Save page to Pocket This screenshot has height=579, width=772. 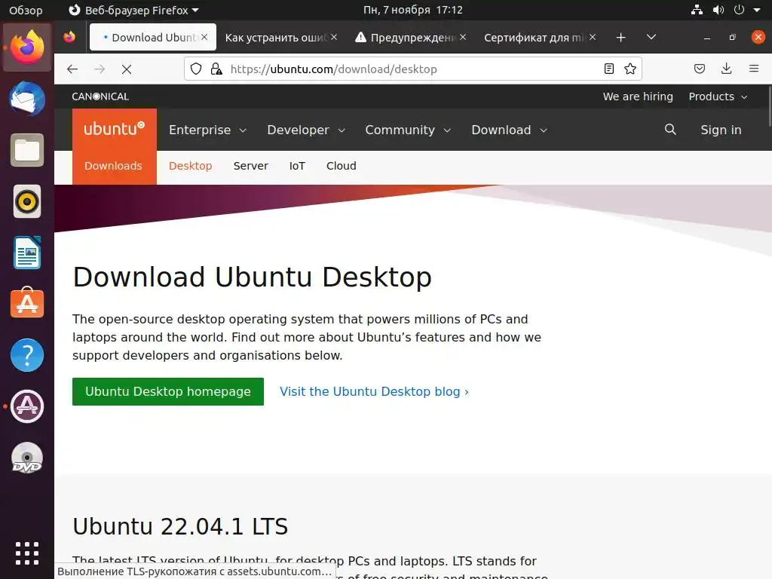click(700, 69)
